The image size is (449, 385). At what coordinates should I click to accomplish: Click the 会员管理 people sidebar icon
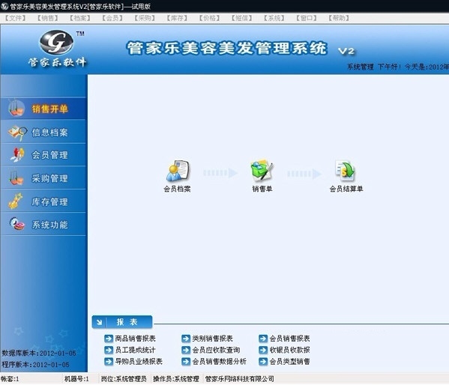(x=17, y=155)
